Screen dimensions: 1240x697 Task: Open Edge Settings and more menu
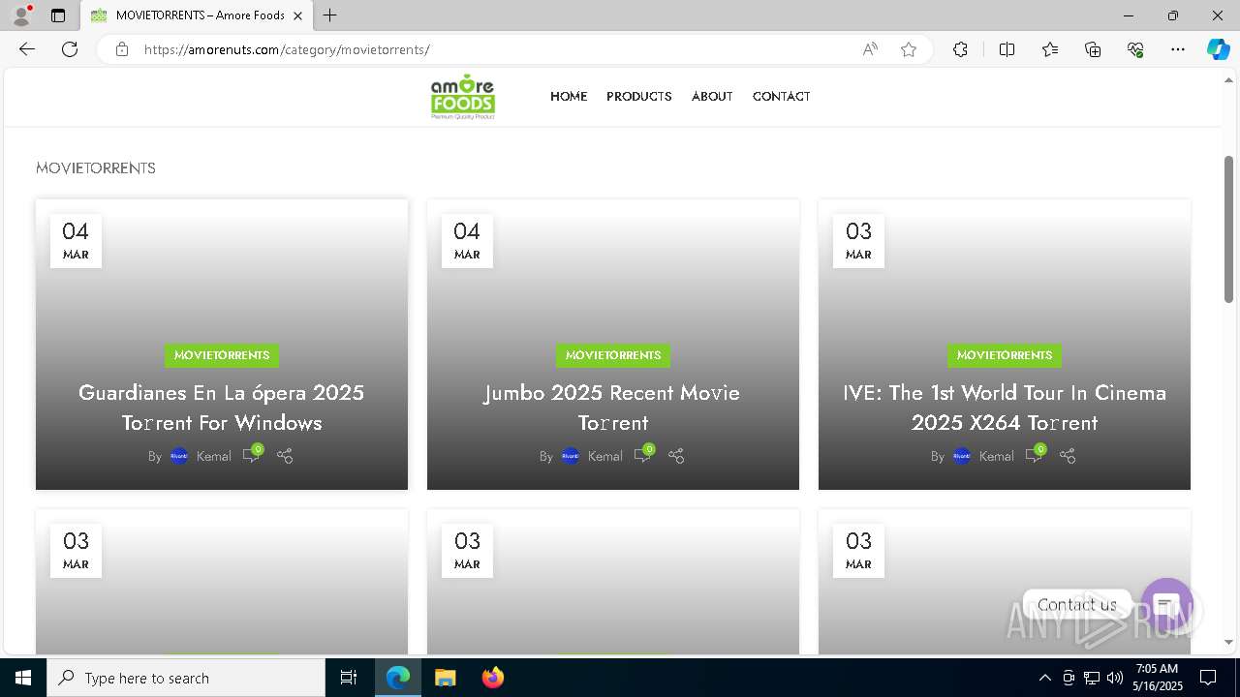point(1178,49)
